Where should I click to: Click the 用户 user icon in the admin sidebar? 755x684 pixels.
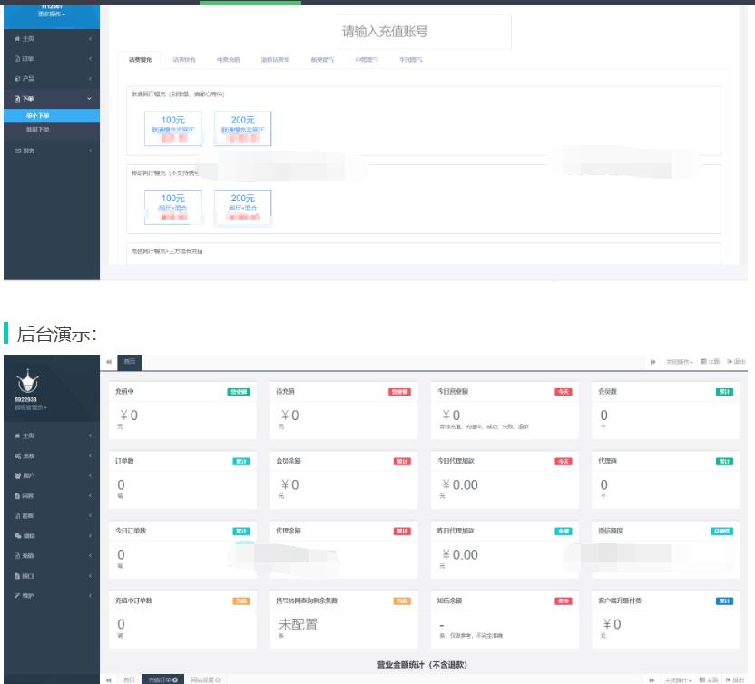pos(15,475)
